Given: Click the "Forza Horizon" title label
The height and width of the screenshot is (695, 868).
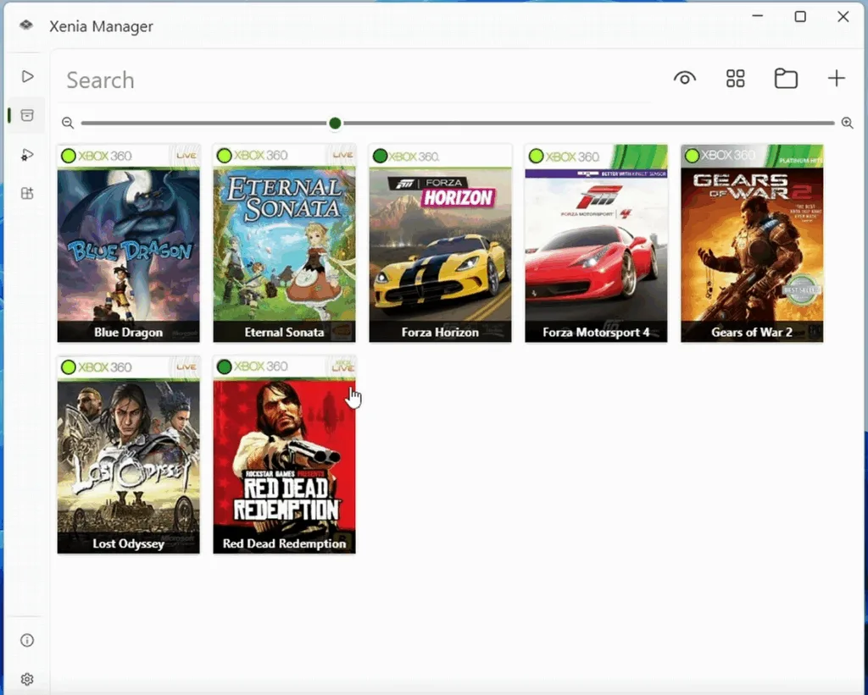Looking at the screenshot, I should click(440, 333).
